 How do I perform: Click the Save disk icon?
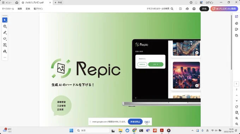tap(180, 9)
